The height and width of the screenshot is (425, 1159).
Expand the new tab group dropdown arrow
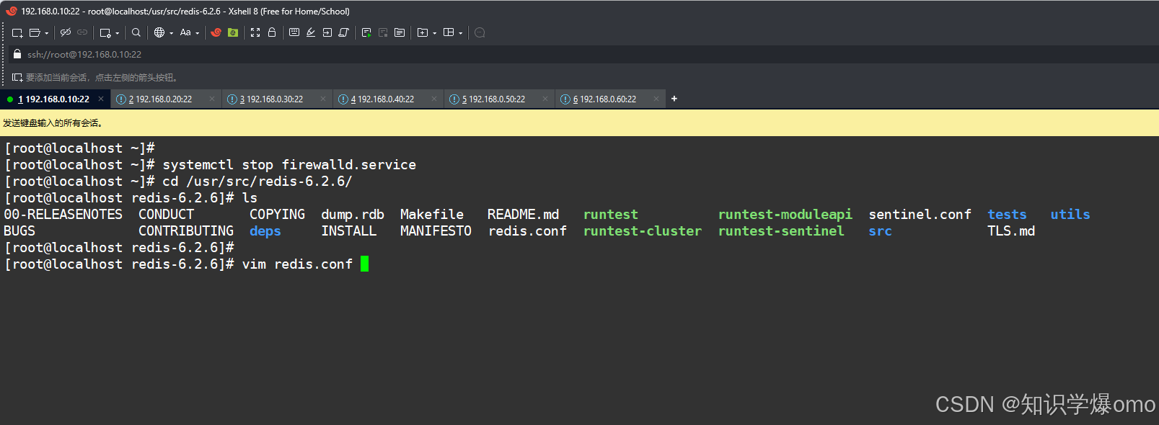click(435, 33)
